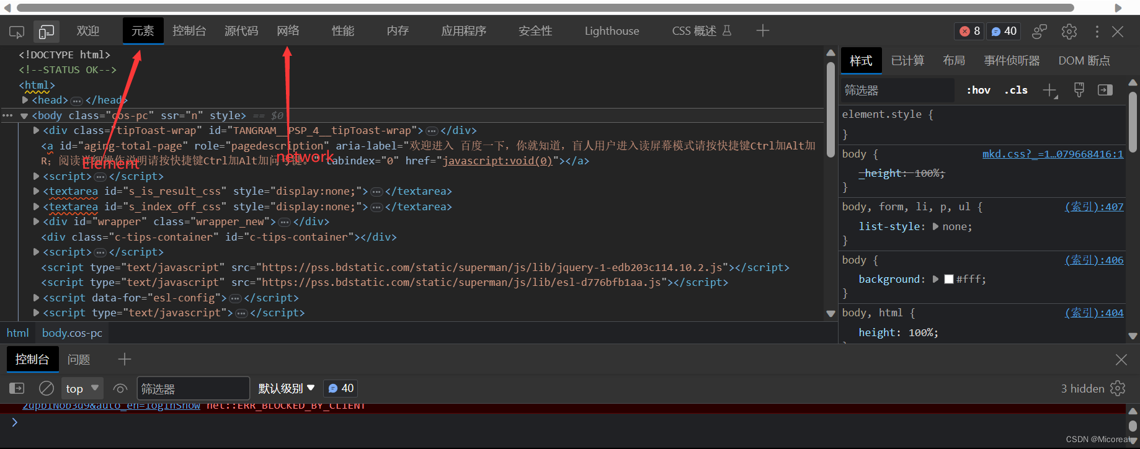
Task: Add a new DevTools tab with plus icon
Action: coord(763,30)
